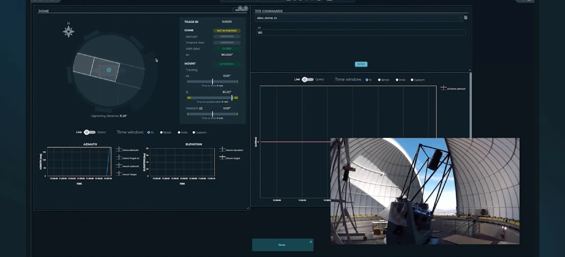Click the Track ID value 0.0000

click(x=227, y=22)
